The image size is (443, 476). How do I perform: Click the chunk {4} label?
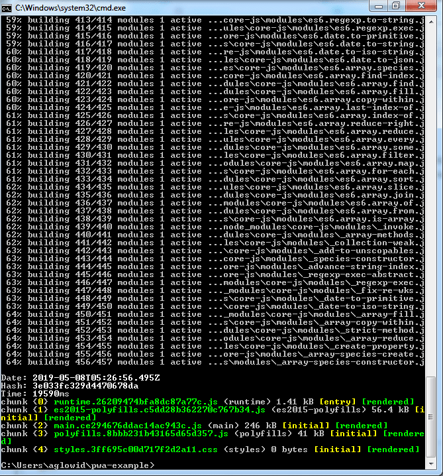click(25, 449)
